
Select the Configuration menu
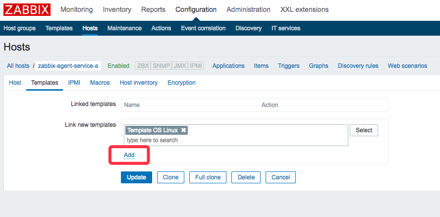coord(196,9)
